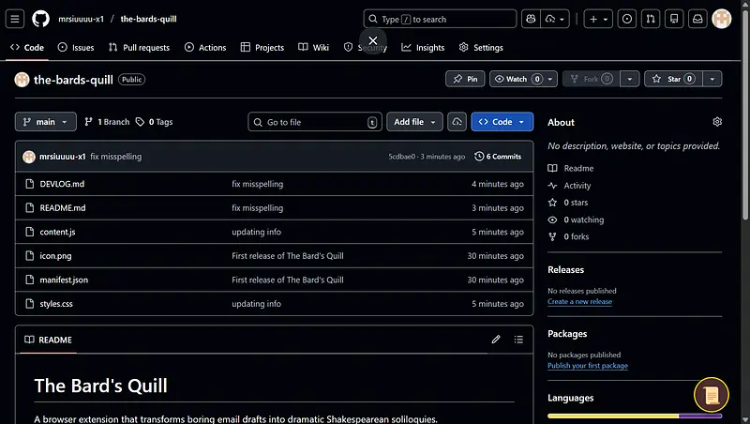Click Create a new release link
This screenshot has height=424, width=750.
point(579,301)
